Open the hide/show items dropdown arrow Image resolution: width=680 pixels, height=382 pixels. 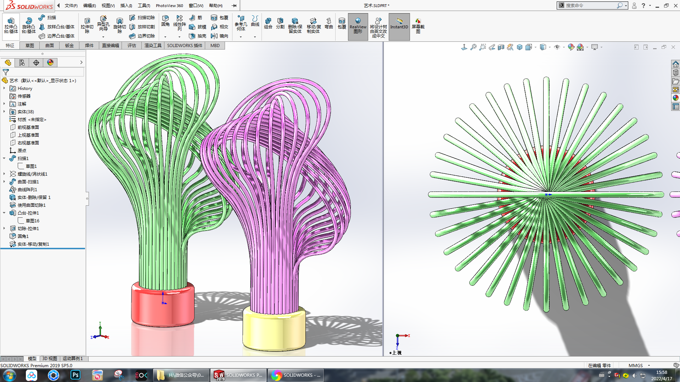[563, 47]
